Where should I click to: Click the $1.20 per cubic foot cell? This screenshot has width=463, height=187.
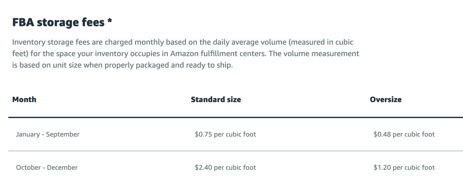pyautogui.click(x=404, y=168)
